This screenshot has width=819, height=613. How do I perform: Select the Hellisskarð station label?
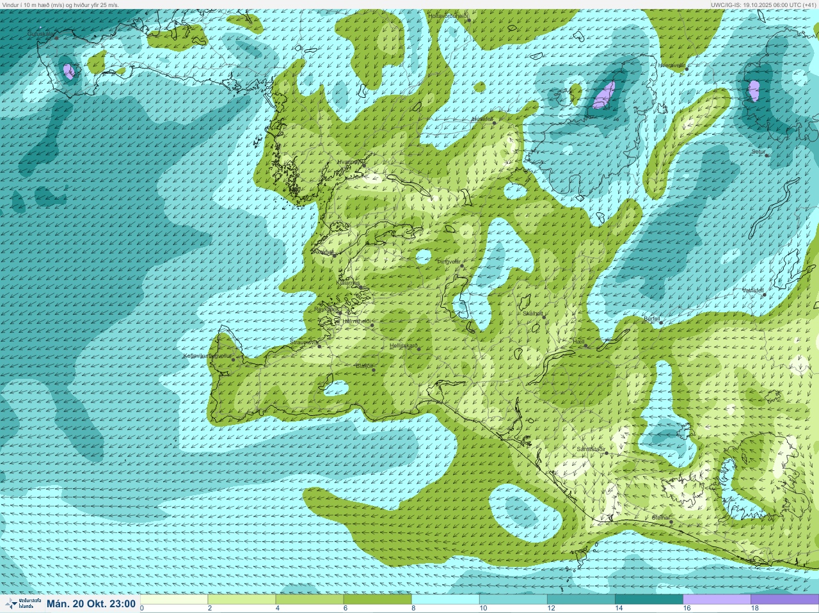(403, 346)
